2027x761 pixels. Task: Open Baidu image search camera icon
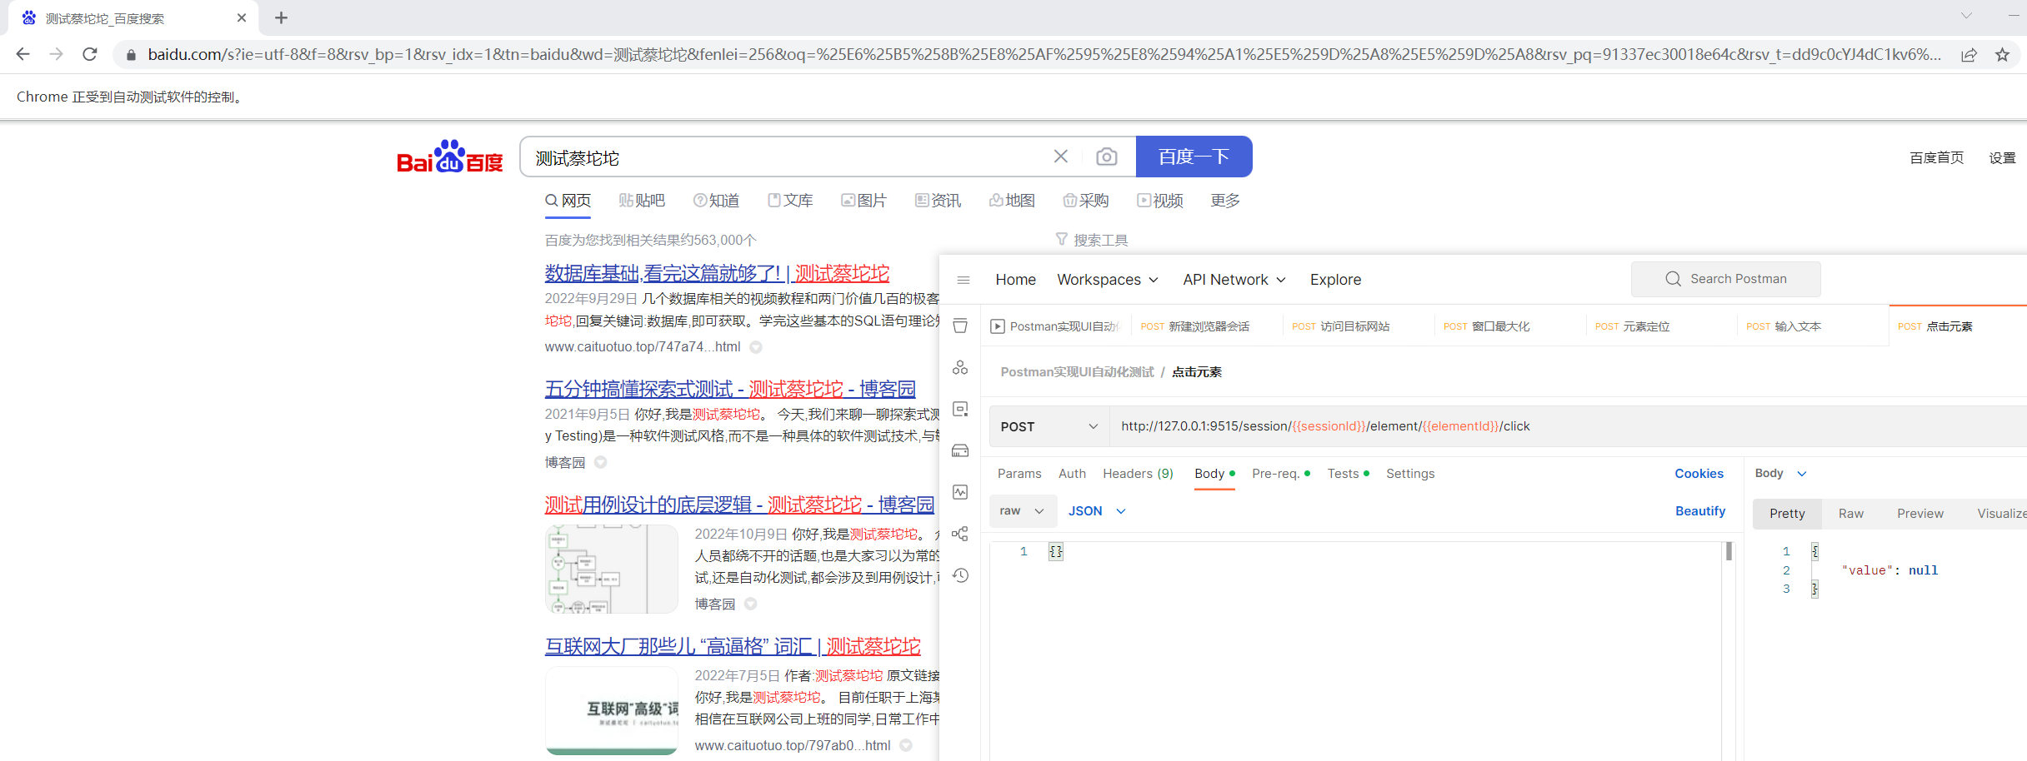click(1106, 157)
